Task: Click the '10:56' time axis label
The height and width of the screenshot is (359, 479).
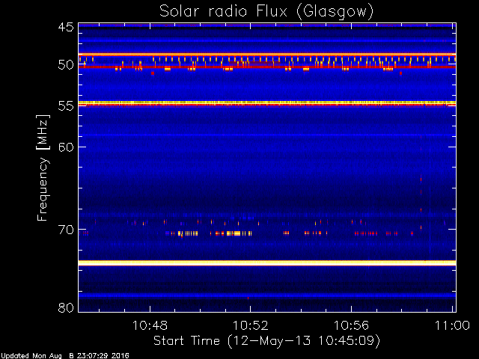Action: click(351, 325)
